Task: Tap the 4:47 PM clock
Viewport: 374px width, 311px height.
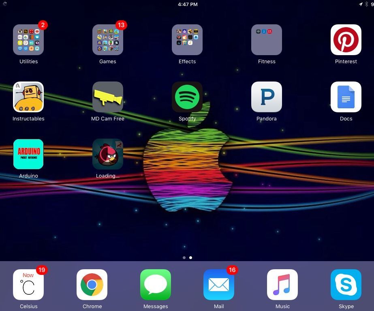Action: 188,4
